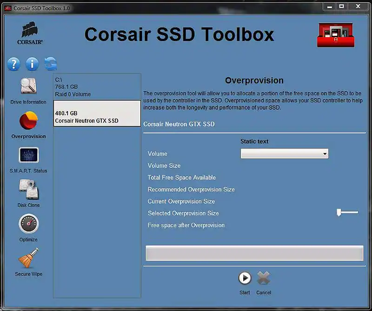Click the Start text label
The image size is (372, 311).
point(245,292)
